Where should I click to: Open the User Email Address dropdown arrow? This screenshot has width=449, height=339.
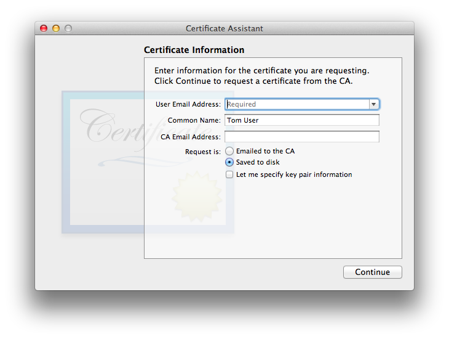374,104
